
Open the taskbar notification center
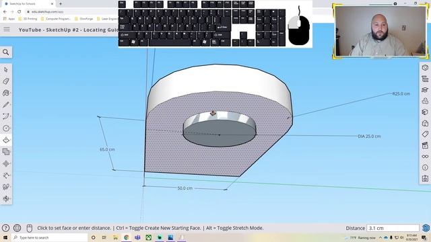[x=424, y=237]
